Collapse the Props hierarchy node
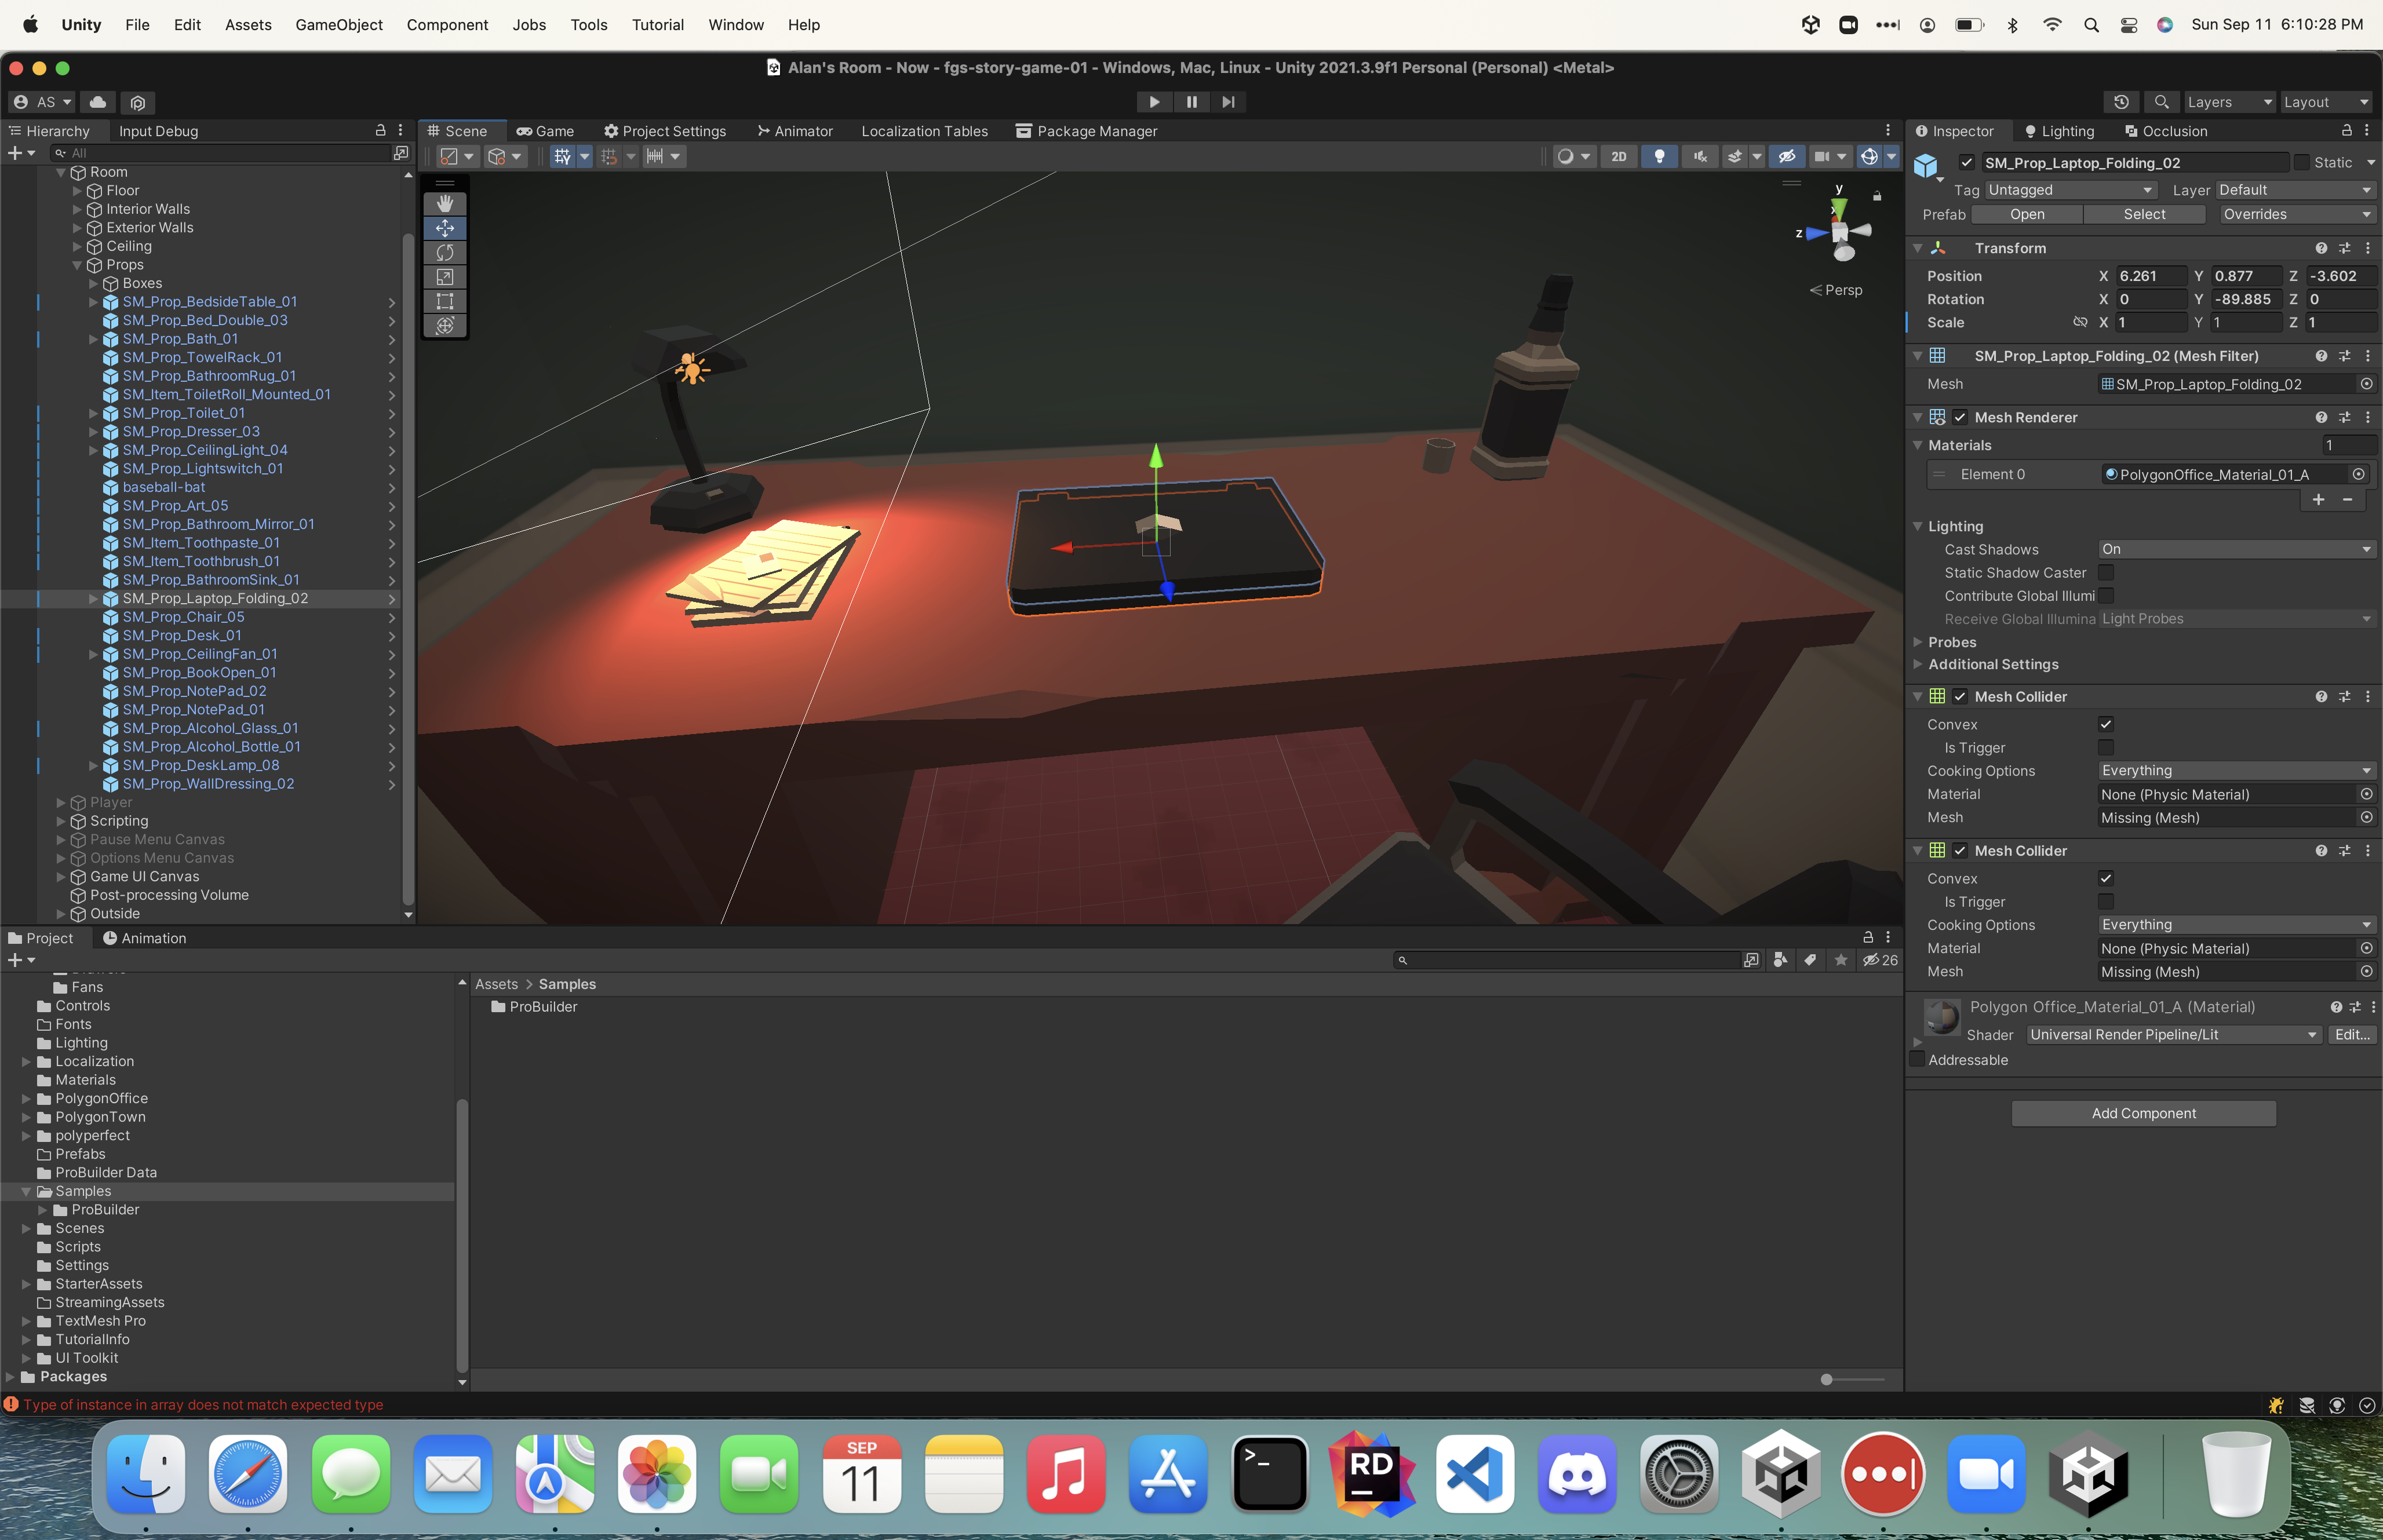The image size is (2383, 1540). (77, 265)
